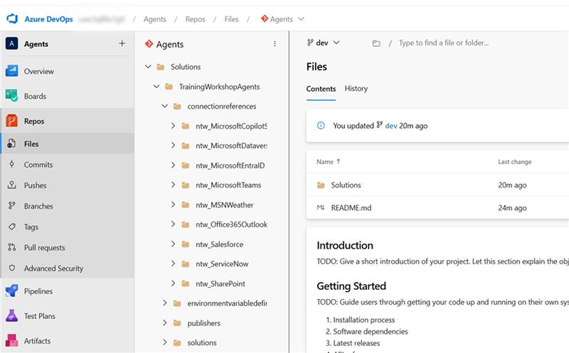
Task: Click the Files breadcrumb link
Action: (232, 19)
